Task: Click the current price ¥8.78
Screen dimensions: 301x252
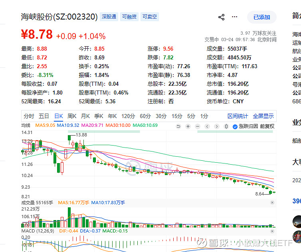Action: pyautogui.click(x=37, y=34)
